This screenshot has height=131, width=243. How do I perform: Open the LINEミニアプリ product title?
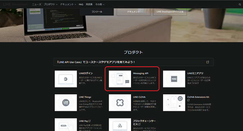pyautogui.click(x=195, y=73)
